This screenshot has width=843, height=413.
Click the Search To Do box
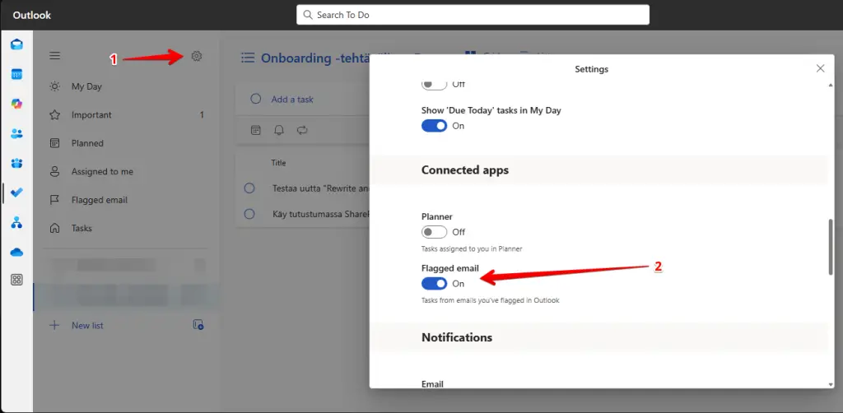click(x=473, y=15)
